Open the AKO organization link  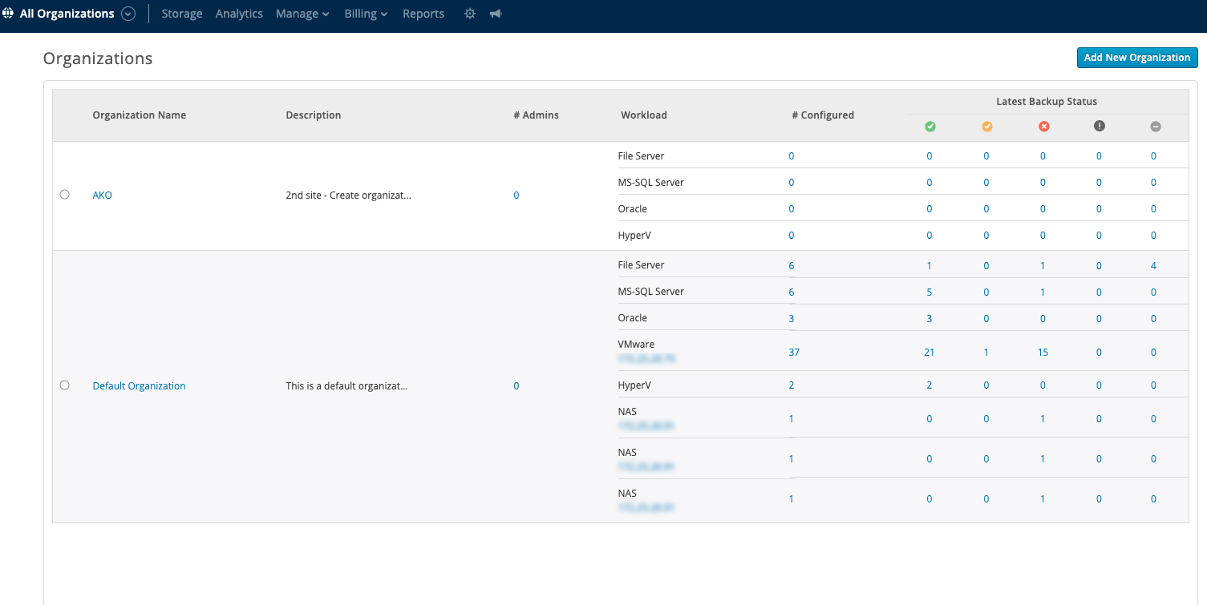pyautogui.click(x=102, y=196)
